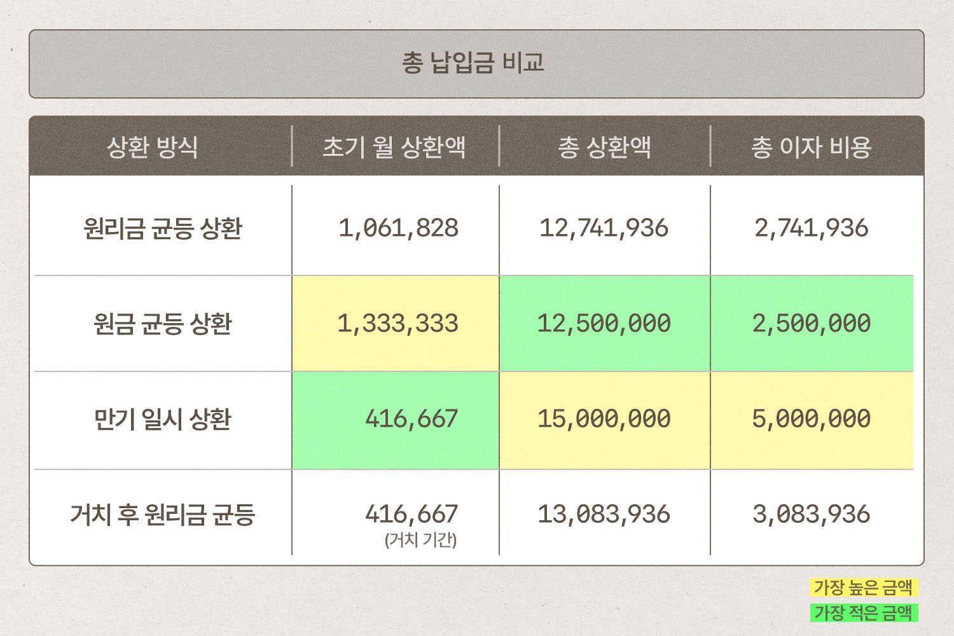Screen dimensions: 954x636
Task: Select the 상환 방식 column header
Action: pos(152,148)
